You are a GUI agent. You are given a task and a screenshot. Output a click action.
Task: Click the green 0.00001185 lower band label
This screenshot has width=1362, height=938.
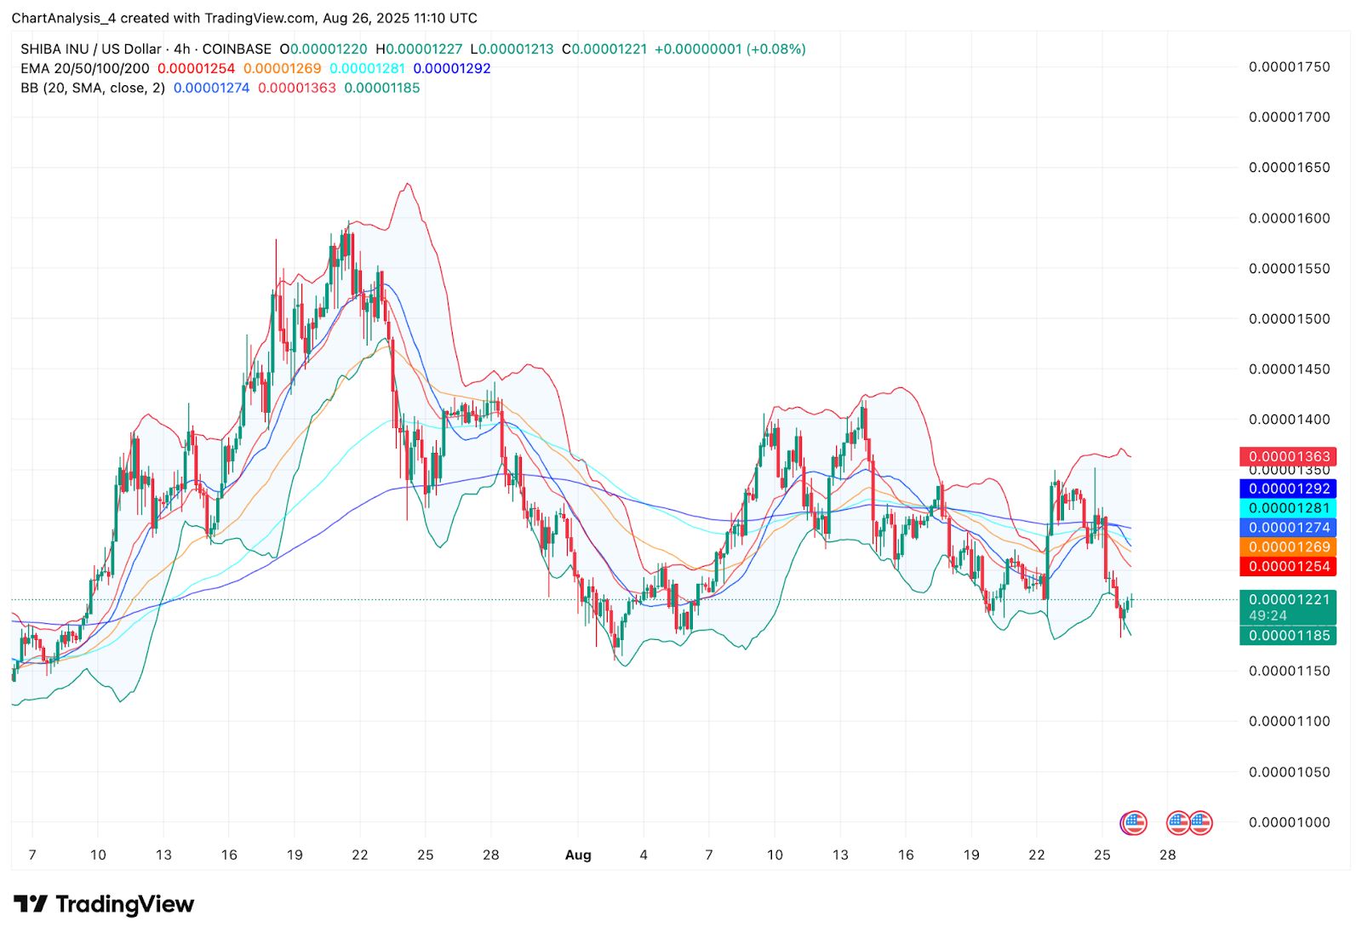click(1288, 636)
